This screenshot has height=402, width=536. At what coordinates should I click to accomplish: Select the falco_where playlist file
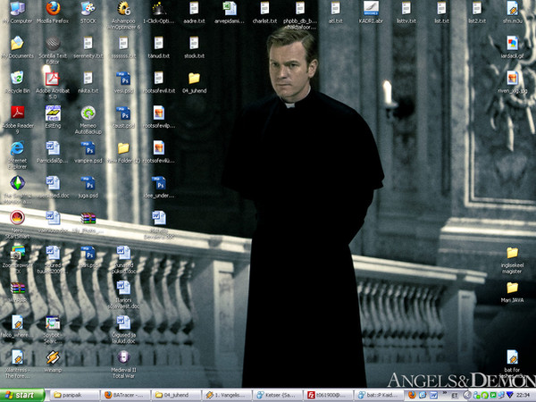(18, 322)
